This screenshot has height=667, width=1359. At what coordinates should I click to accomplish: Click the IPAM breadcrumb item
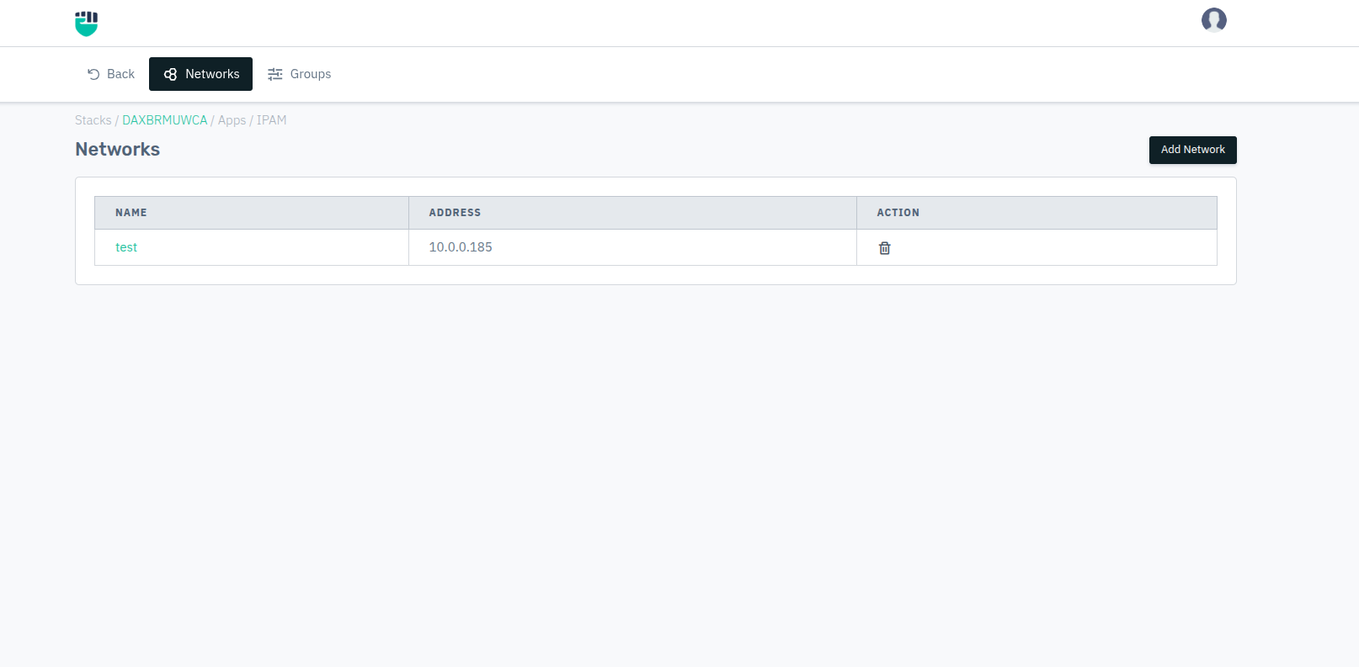click(x=271, y=120)
